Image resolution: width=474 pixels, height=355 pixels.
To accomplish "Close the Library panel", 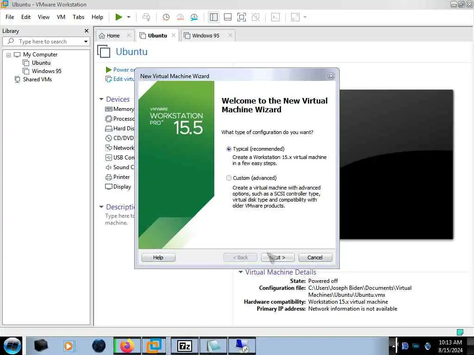I will [87, 31].
